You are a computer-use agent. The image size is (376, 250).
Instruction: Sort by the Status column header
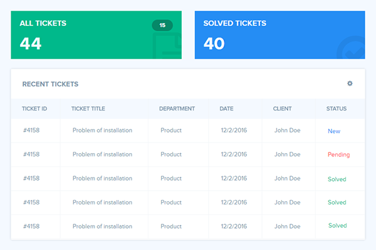[337, 109]
